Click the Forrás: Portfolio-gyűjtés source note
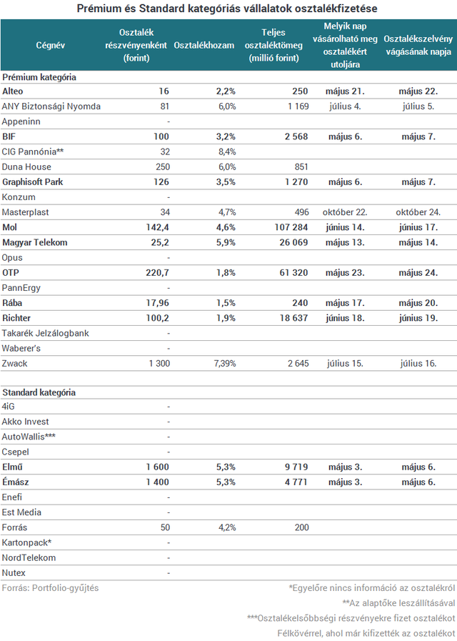Viewport: 457px width, 641px height. coord(50,588)
